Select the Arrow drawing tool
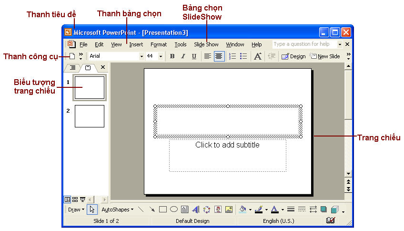Viewport: 404px width, 231px height. [152, 210]
